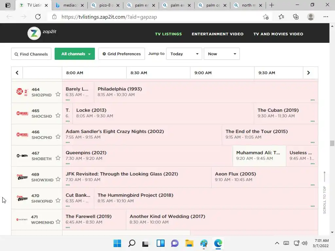Reload the page

click(38, 17)
